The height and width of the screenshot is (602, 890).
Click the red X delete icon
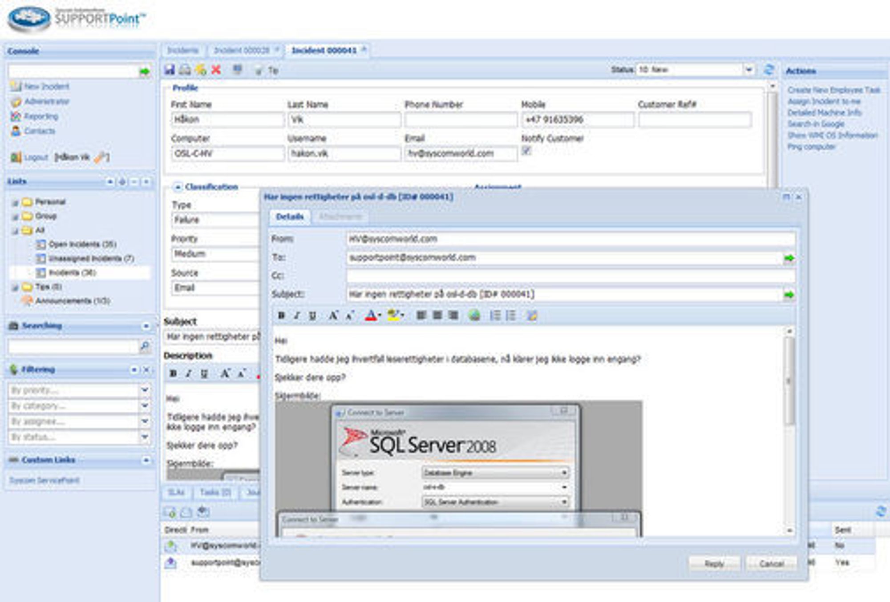pyautogui.click(x=216, y=70)
